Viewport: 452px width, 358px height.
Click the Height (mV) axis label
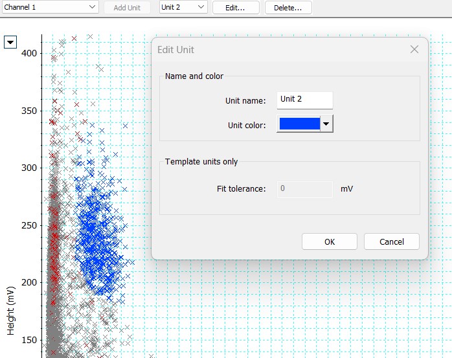(x=11, y=311)
